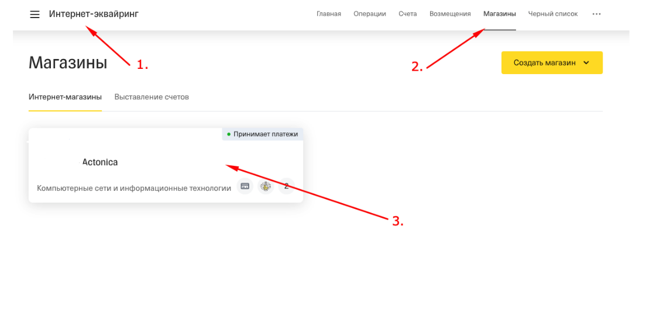Viewport: 646px width, 317px height.
Task: Click the bank card payment icon
Action: pos(245,187)
